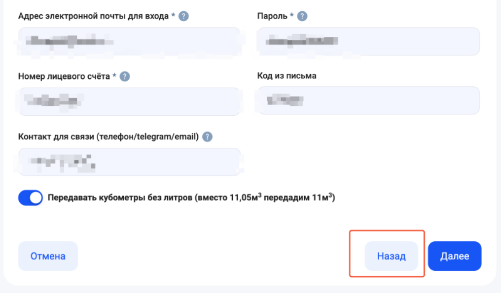Open the help tooltip next to Пароль
Image resolution: width=501 pixels, height=293 pixels.
302,16
